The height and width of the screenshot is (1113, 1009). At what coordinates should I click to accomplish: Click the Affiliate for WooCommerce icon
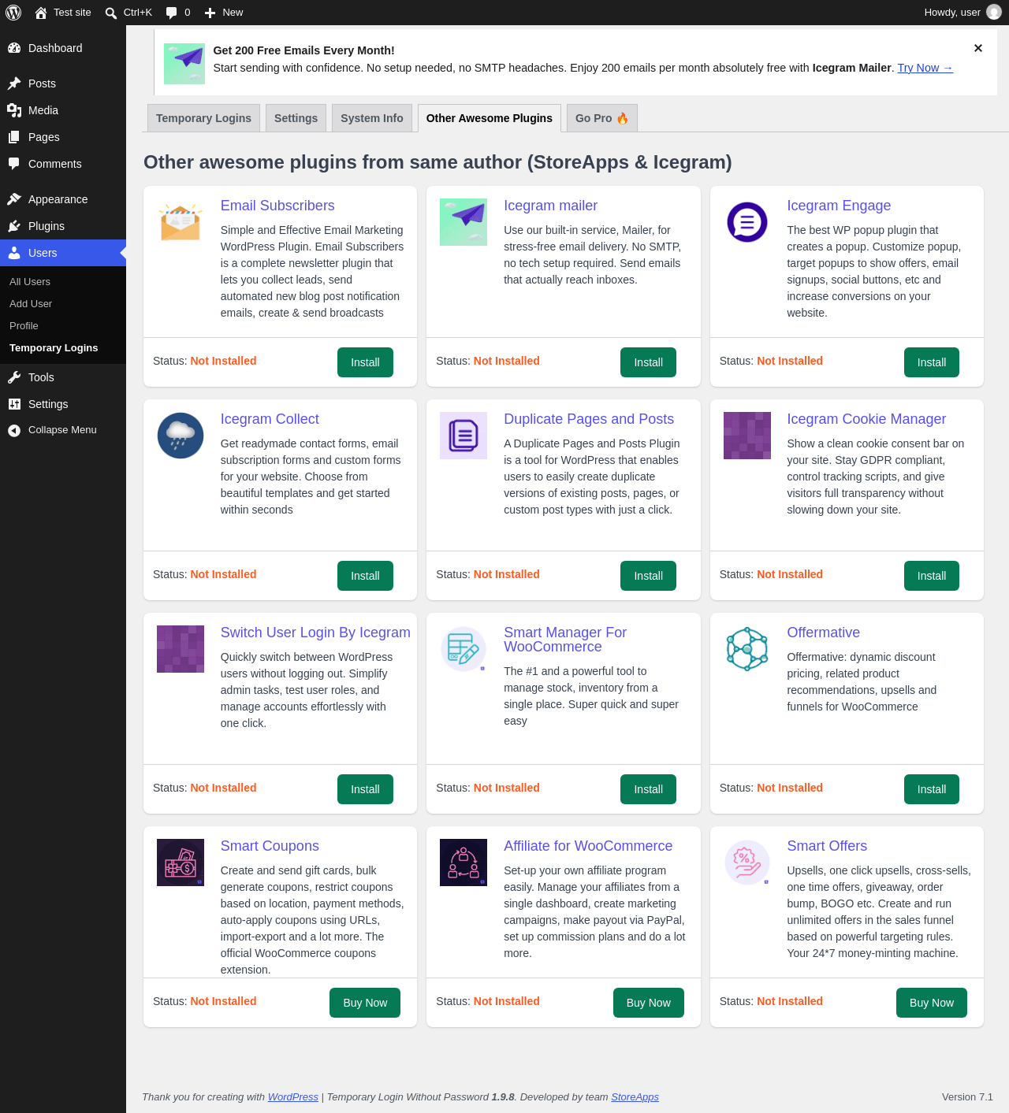click(x=464, y=863)
